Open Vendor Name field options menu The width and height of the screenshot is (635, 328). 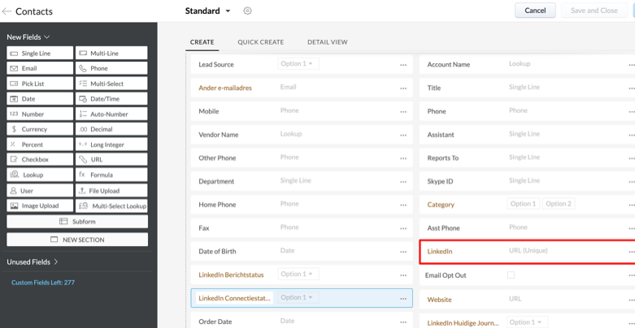click(403, 135)
